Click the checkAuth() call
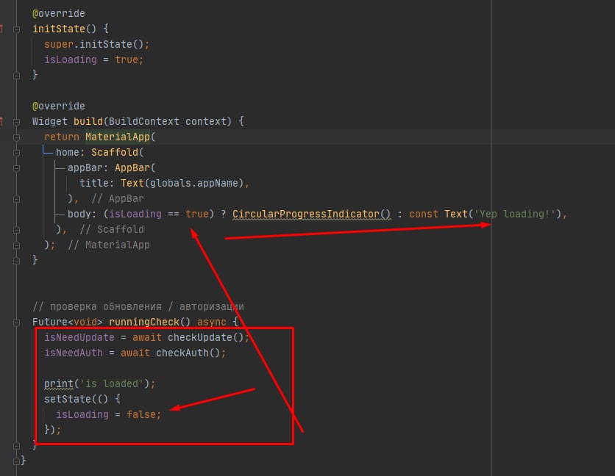 point(188,353)
